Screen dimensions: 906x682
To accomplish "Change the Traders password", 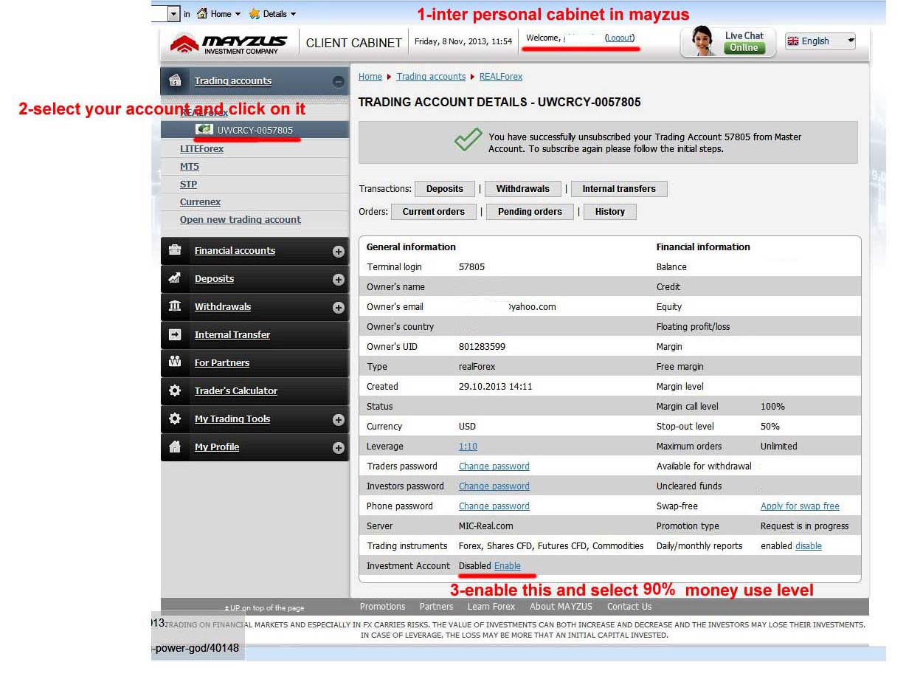I will (494, 466).
